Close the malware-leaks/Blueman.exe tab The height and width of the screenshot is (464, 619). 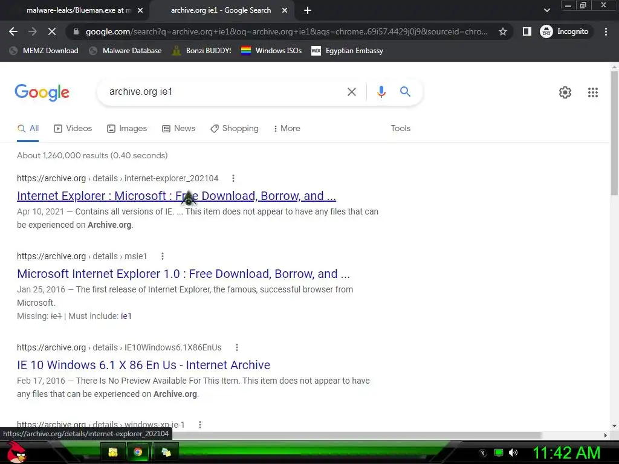point(140,11)
